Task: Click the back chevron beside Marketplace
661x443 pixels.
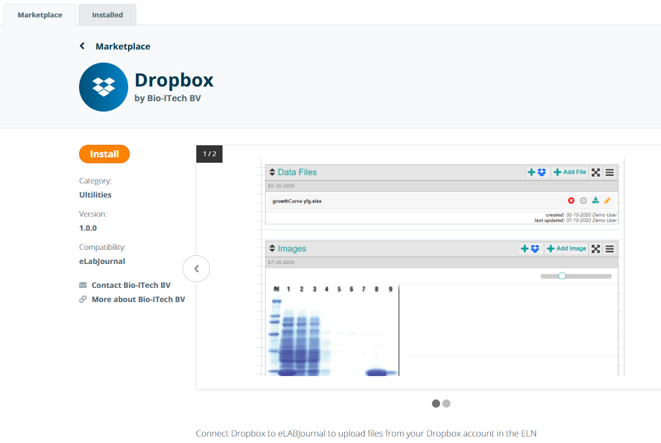Action: [82, 46]
